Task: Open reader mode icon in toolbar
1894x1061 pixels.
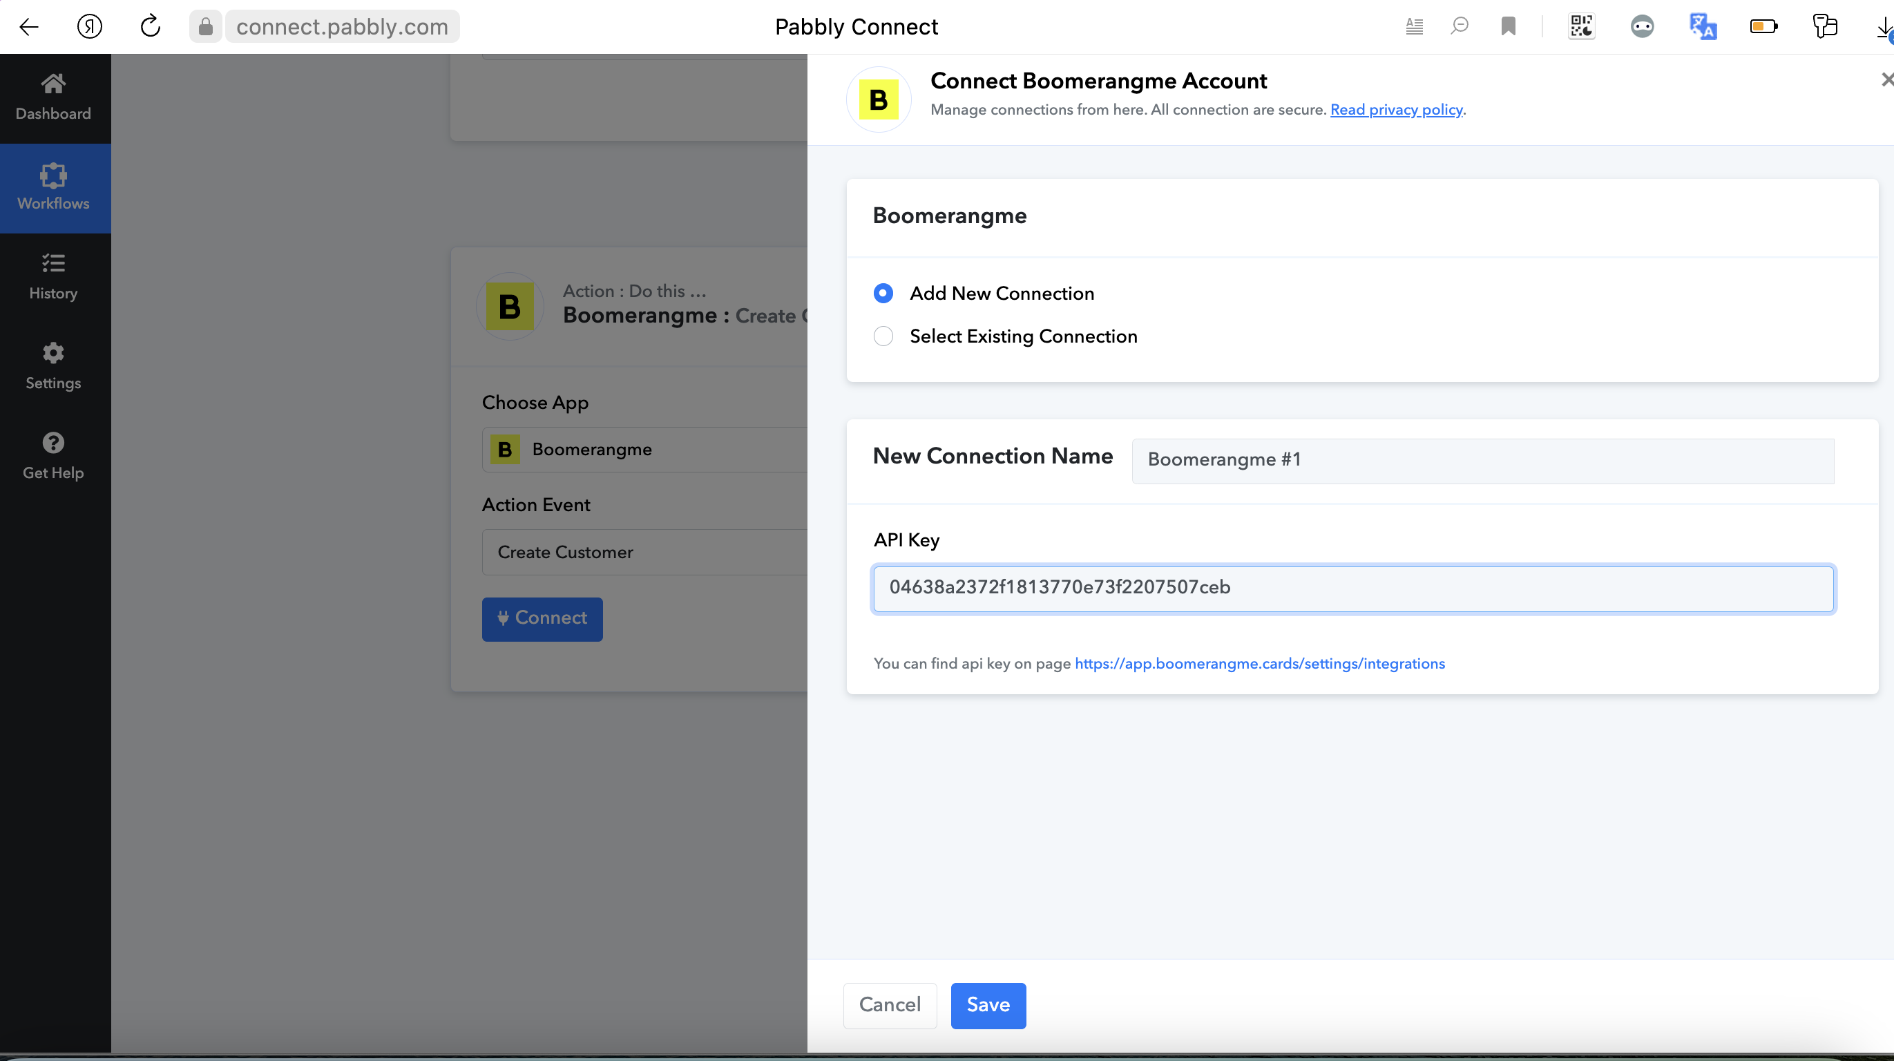Action: pos(1414,26)
